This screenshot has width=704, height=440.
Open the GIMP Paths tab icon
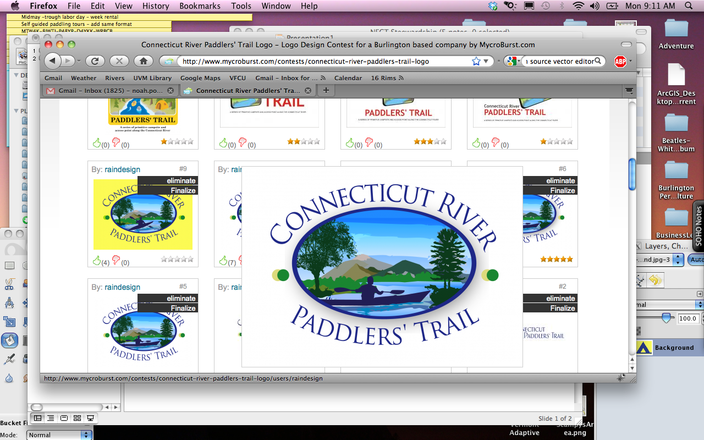pyautogui.click(x=640, y=280)
